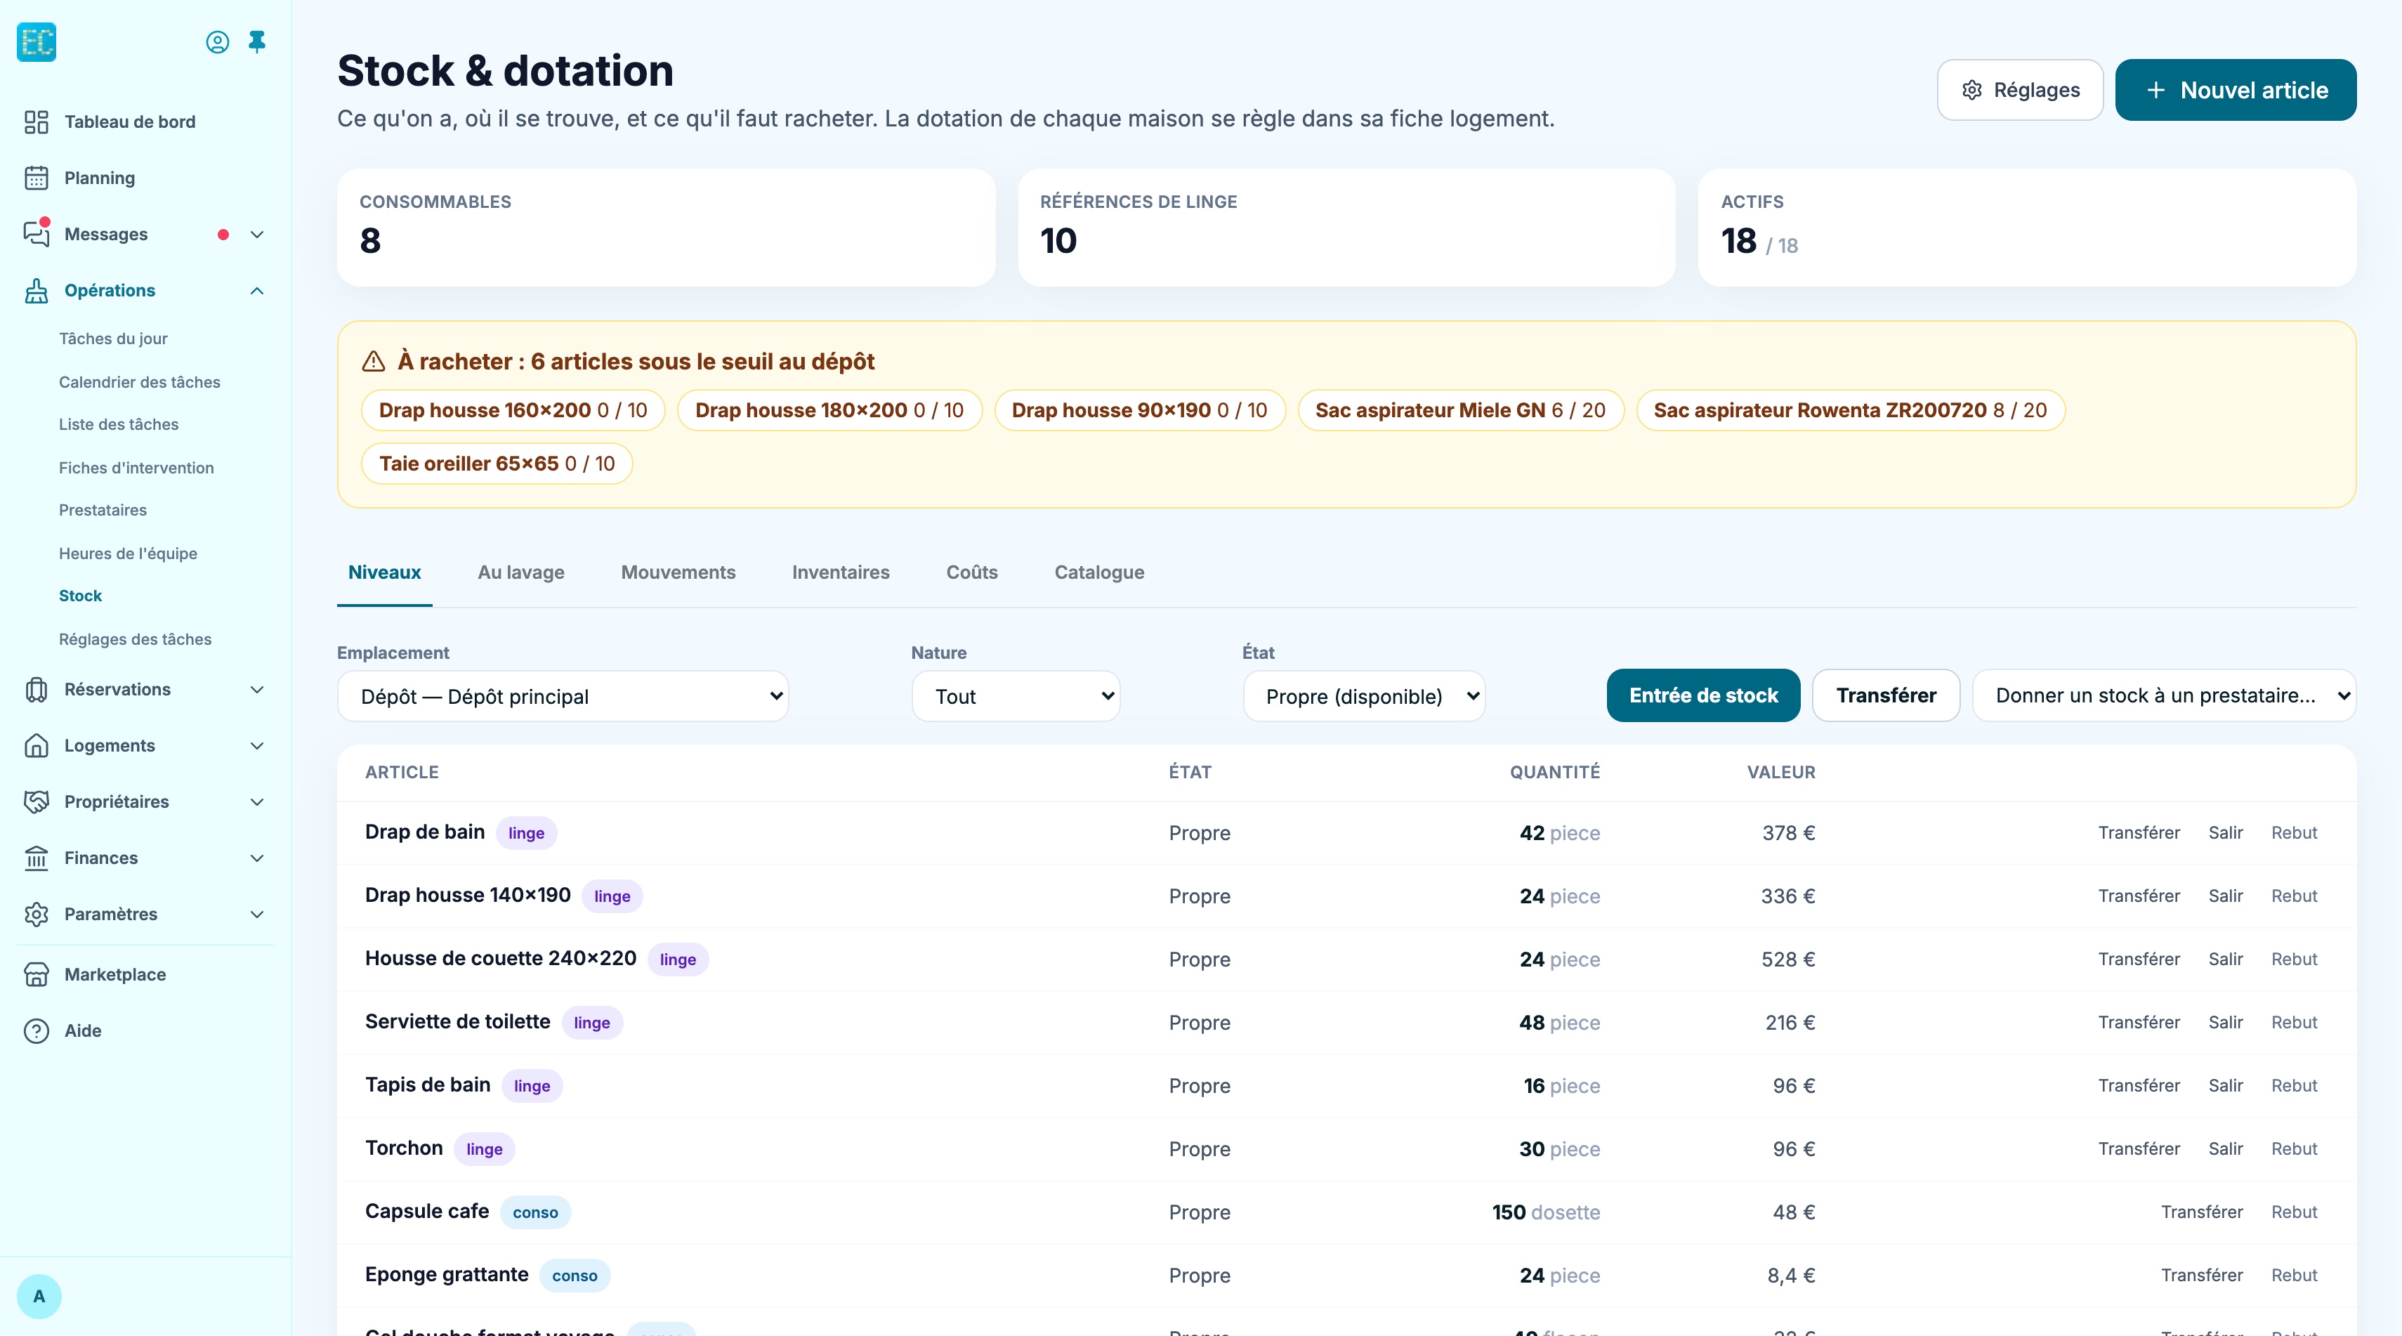
Task: Open the Emplacement dropdown Dépôt principal
Action: pyautogui.click(x=563, y=696)
